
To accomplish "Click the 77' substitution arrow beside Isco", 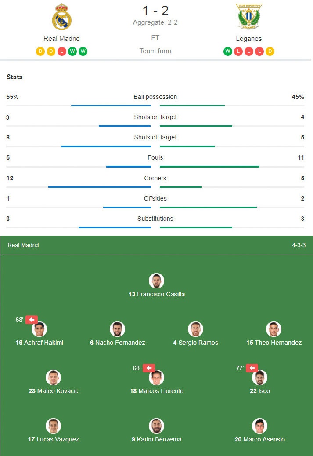I will (251, 368).
